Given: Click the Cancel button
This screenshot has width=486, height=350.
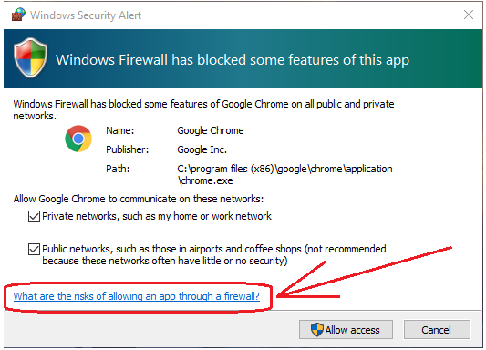Looking at the screenshot, I should pyautogui.click(x=437, y=330).
